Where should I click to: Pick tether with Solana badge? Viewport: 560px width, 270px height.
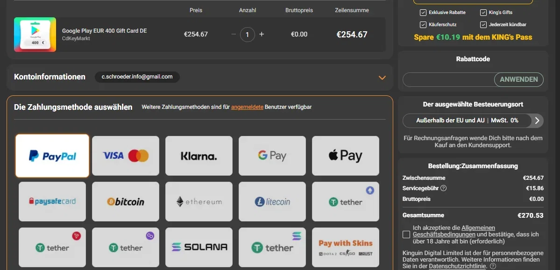click(x=272, y=247)
